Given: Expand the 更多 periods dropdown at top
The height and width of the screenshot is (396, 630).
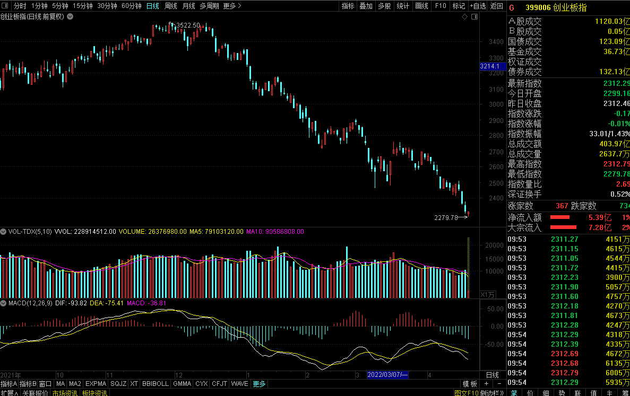Looking at the screenshot, I should [x=232, y=6].
